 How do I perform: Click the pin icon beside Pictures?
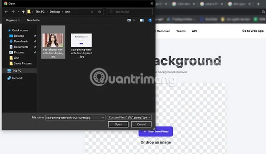tap(35, 53)
